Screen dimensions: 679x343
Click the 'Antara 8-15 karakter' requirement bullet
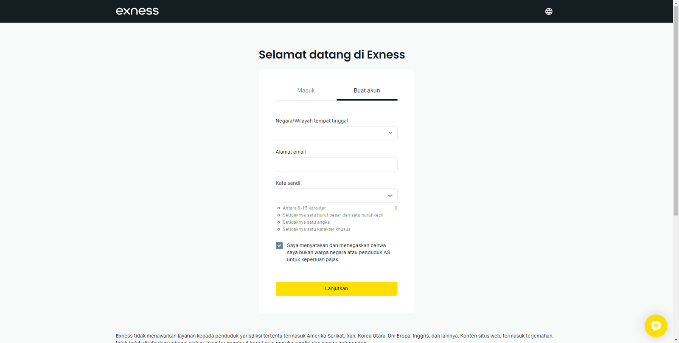(279, 208)
